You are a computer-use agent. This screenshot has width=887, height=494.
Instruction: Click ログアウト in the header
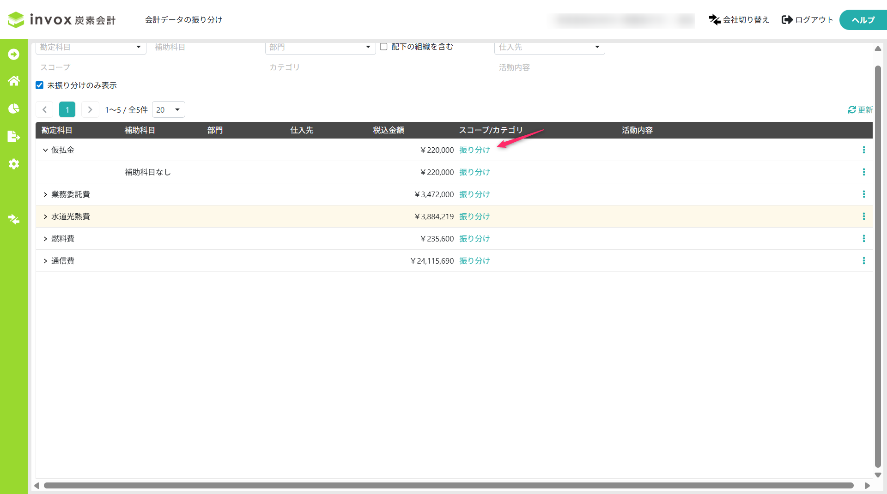click(x=808, y=20)
